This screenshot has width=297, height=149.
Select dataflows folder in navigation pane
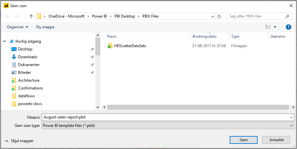[x=27, y=96]
